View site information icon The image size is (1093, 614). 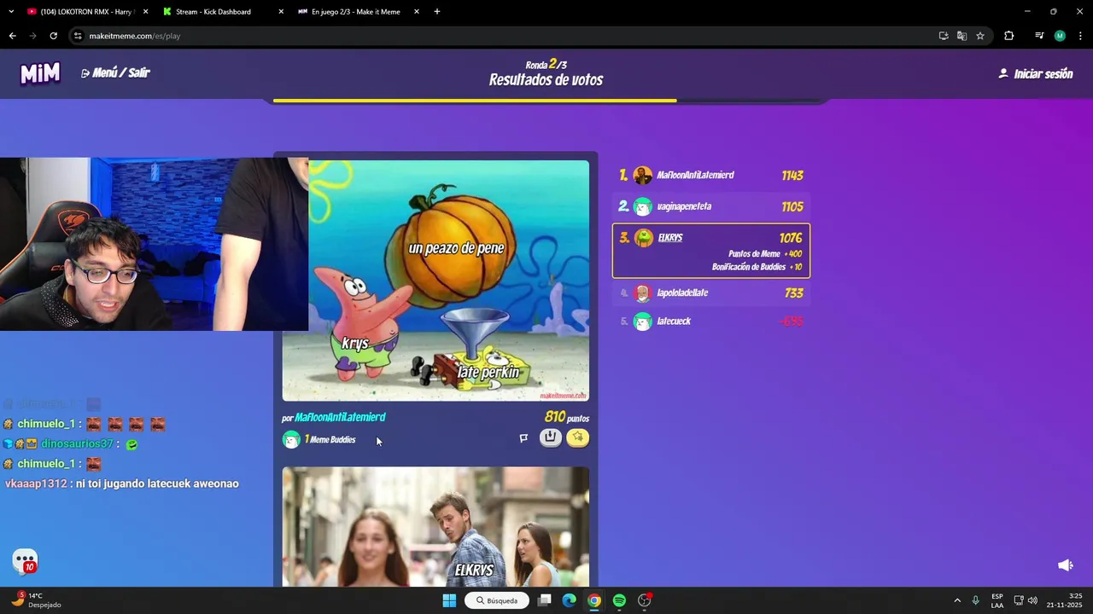(x=78, y=36)
